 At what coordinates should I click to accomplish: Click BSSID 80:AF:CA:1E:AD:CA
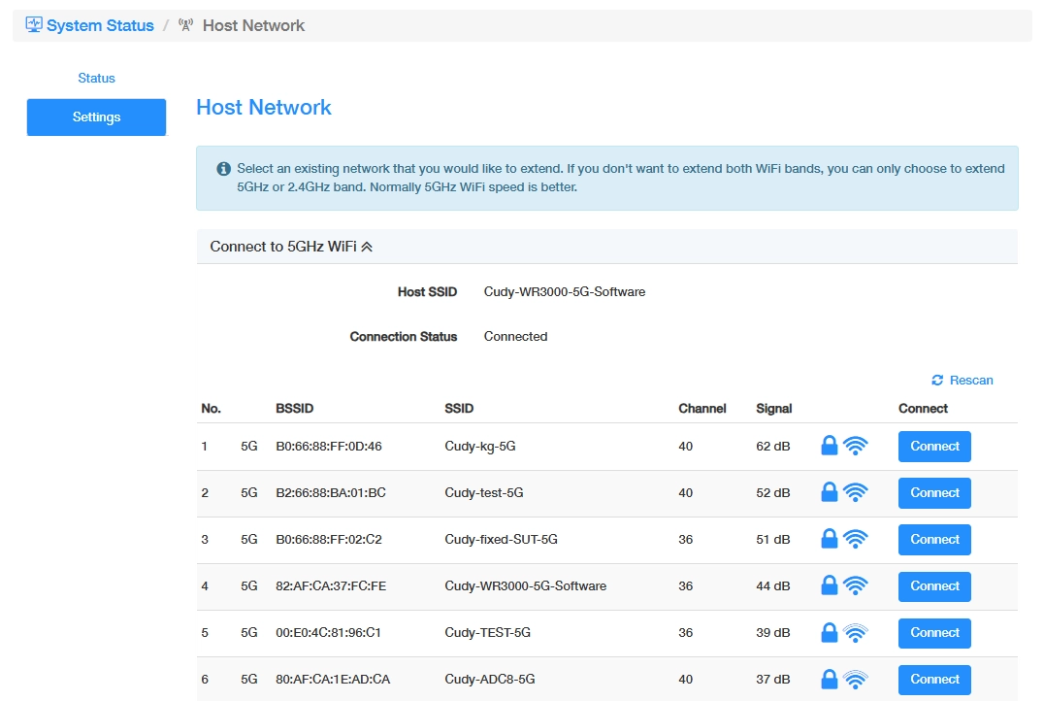333,680
